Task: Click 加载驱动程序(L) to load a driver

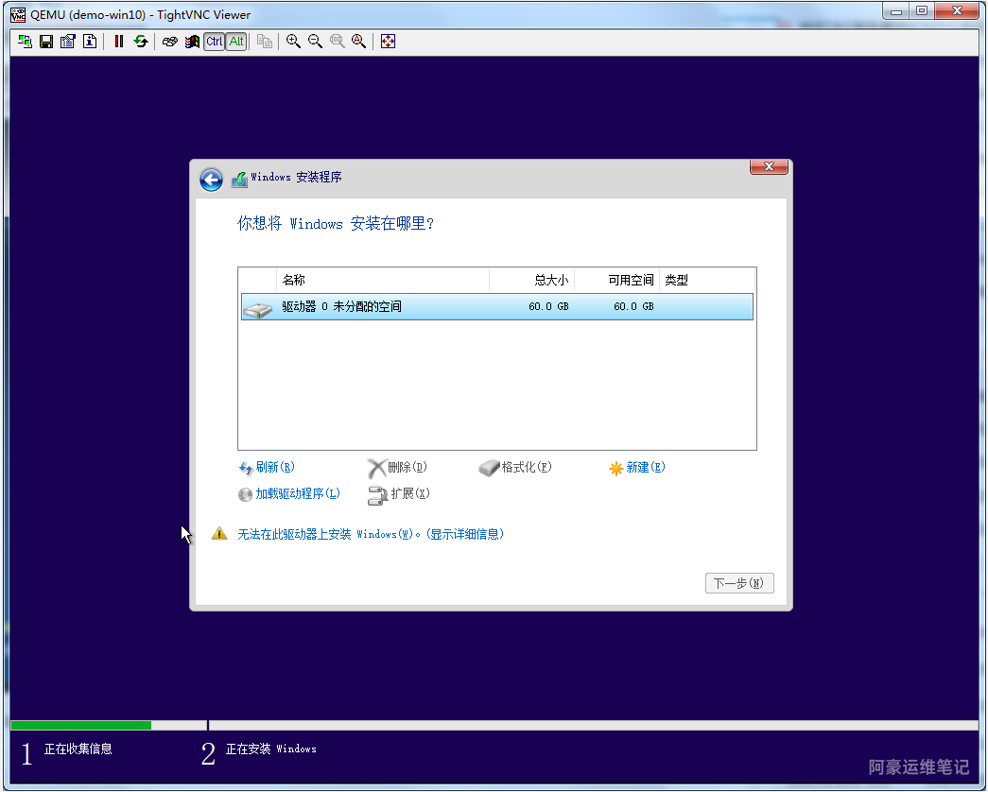Action: (298, 493)
